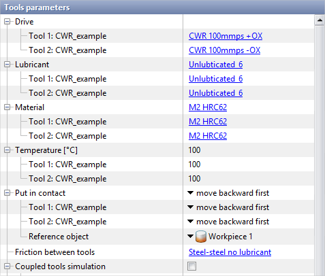Open Tool 2 material M2 HRC62 link
Screen dimensions: 325x276
pyautogui.click(x=208, y=136)
